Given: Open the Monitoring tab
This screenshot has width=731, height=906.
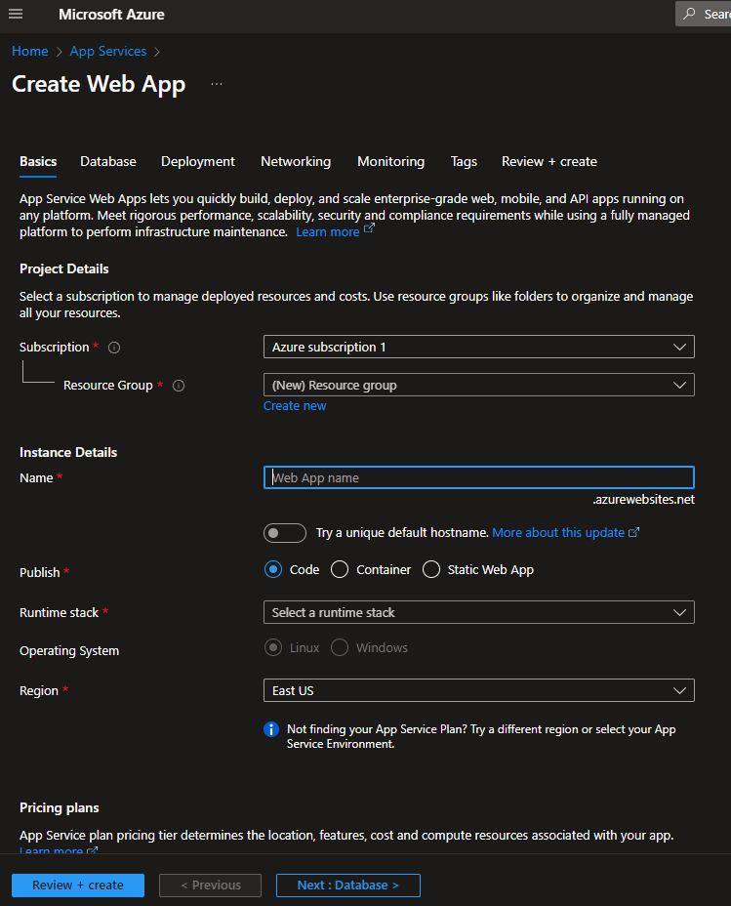Looking at the screenshot, I should tap(390, 162).
